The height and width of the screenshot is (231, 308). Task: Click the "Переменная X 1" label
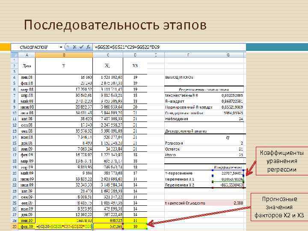180,179
